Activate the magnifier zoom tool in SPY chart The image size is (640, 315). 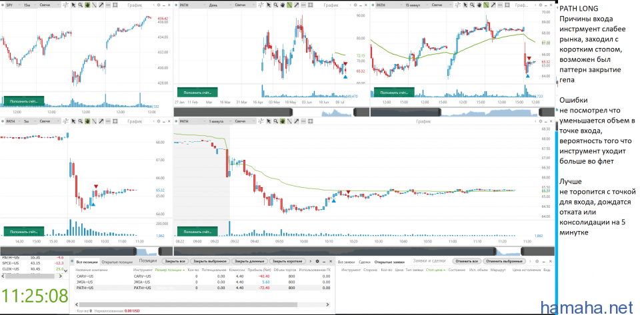[81, 5]
